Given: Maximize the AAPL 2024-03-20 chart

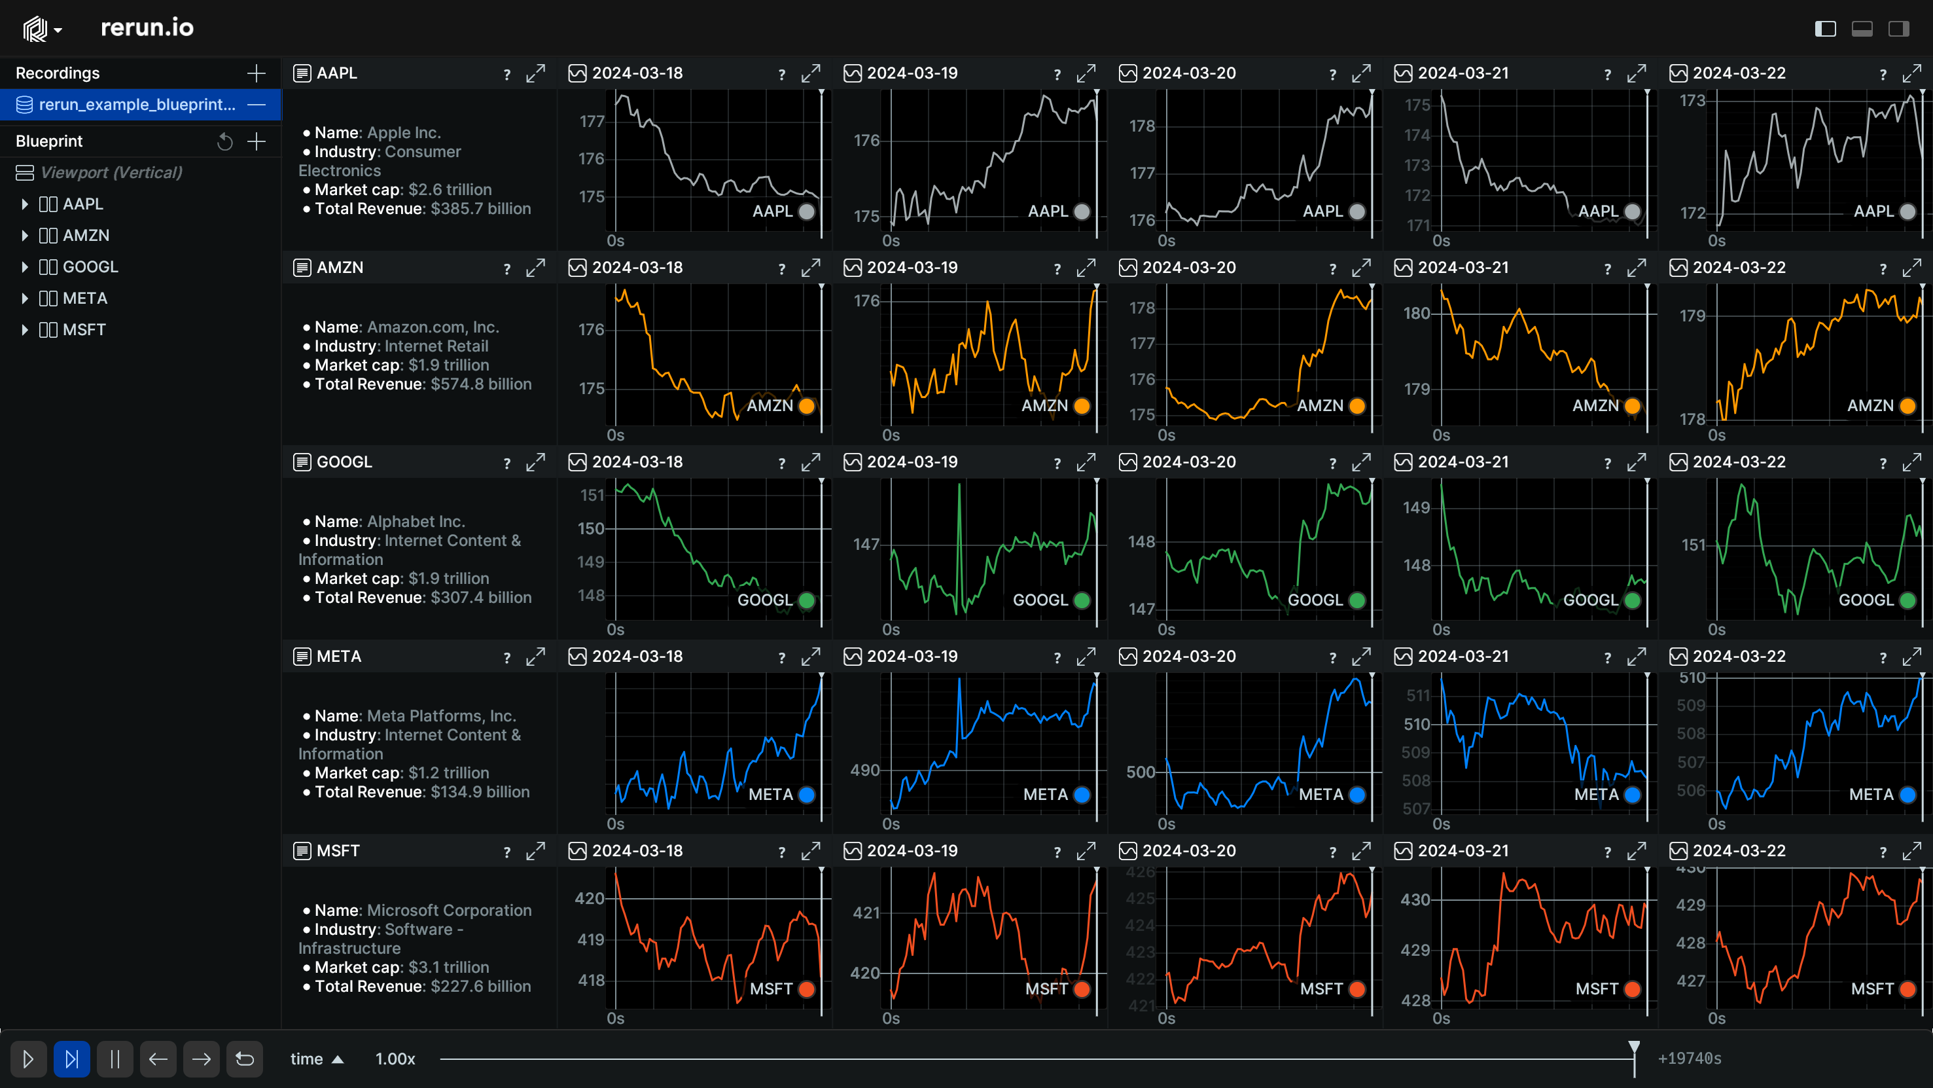Looking at the screenshot, I should pos(1361,73).
